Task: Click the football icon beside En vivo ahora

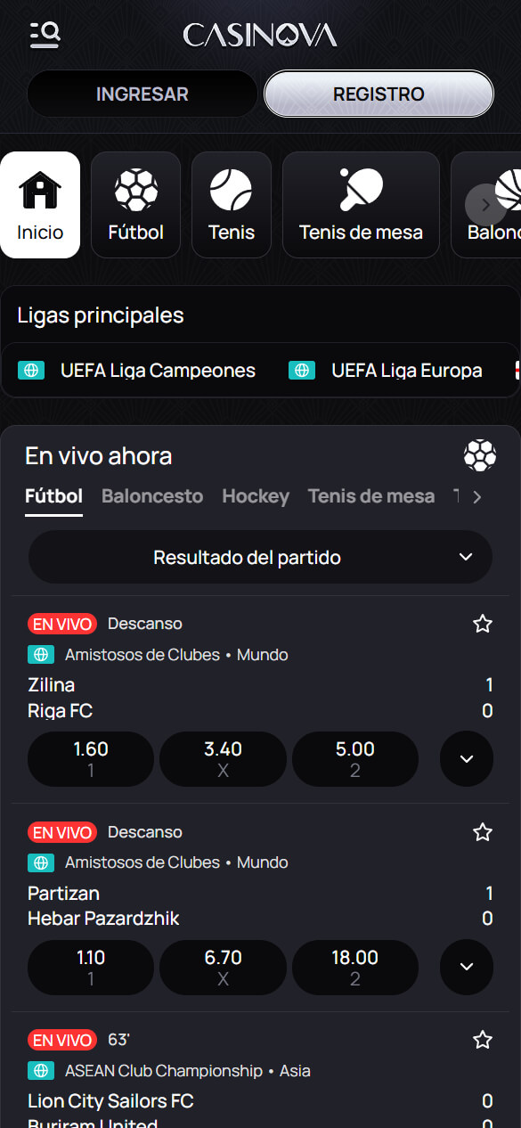Action: tap(480, 456)
